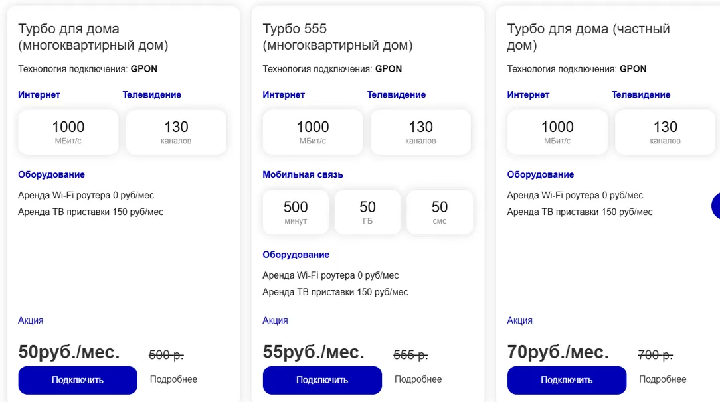Click the Телевидение heading in the Турбо 555 card

[397, 94]
